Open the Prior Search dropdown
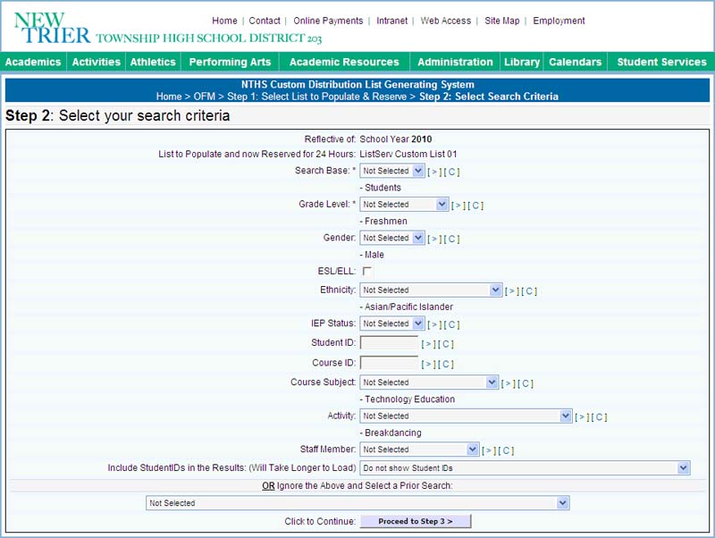Image resolution: width=715 pixels, height=538 pixels. coord(357,503)
